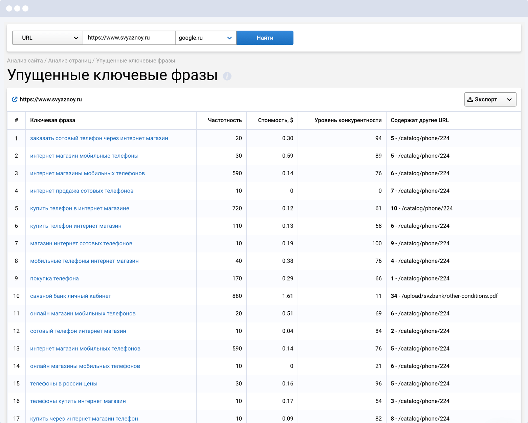The height and width of the screenshot is (423, 528).
Task: Expand the Экспорт dropdown arrow
Action: (509, 99)
